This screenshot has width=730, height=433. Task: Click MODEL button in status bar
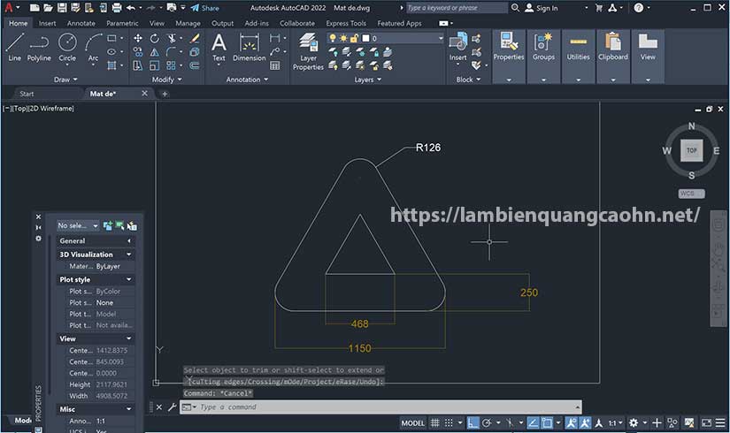[x=413, y=422]
